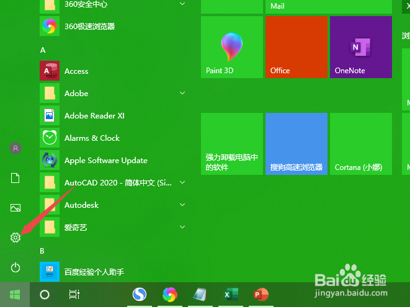Expand the Autodesk folder chevron
This screenshot has width=410, height=307.
[182, 205]
